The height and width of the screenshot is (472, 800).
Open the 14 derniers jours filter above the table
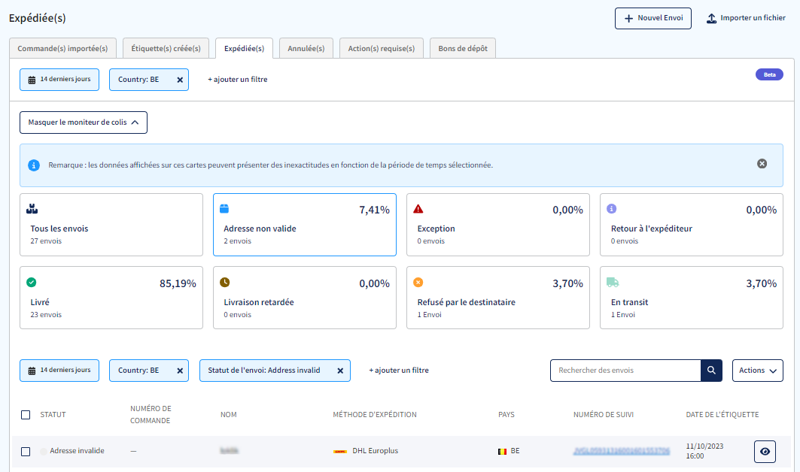(59, 371)
